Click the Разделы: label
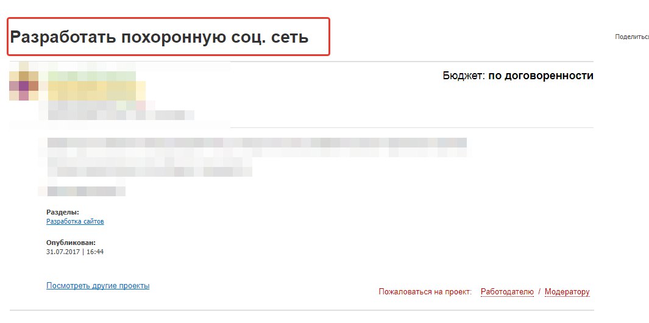 point(63,212)
